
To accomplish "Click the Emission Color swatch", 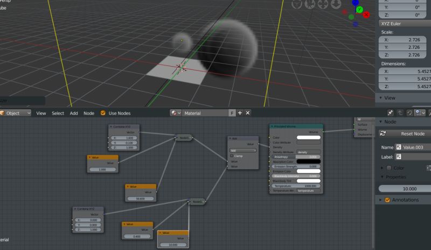I will pos(308,172).
